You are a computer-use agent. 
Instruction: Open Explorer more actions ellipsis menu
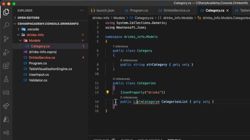[82, 10]
